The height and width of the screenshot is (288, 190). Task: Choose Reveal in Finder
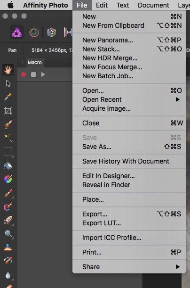tap(129, 185)
